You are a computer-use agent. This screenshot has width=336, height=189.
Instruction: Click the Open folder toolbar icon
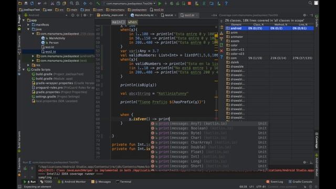[x=20, y=3]
